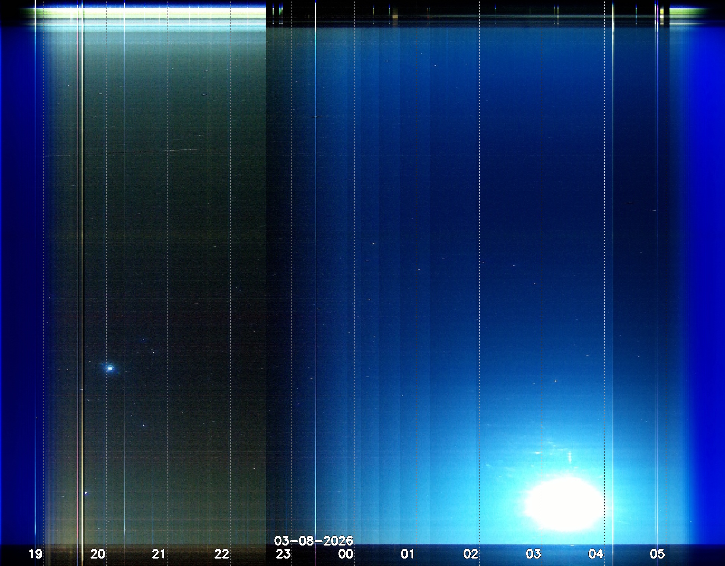This screenshot has width=725, height=566.
Task: Click the bright blue star near 20h
Action: click(110, 368)
